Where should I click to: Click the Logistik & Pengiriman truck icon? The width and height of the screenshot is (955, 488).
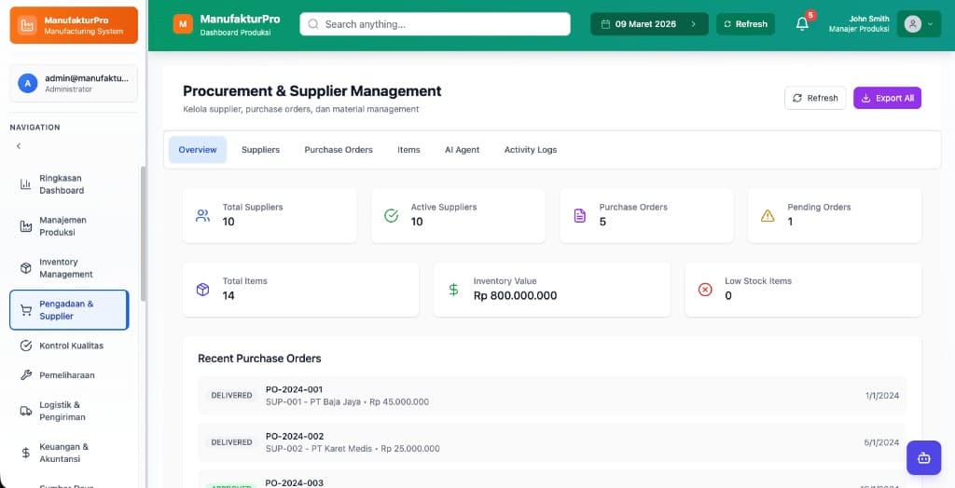tap(26, 411)
